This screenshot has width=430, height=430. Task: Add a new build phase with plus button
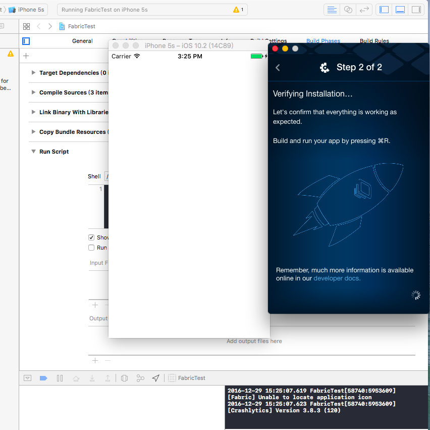[26, 56]
